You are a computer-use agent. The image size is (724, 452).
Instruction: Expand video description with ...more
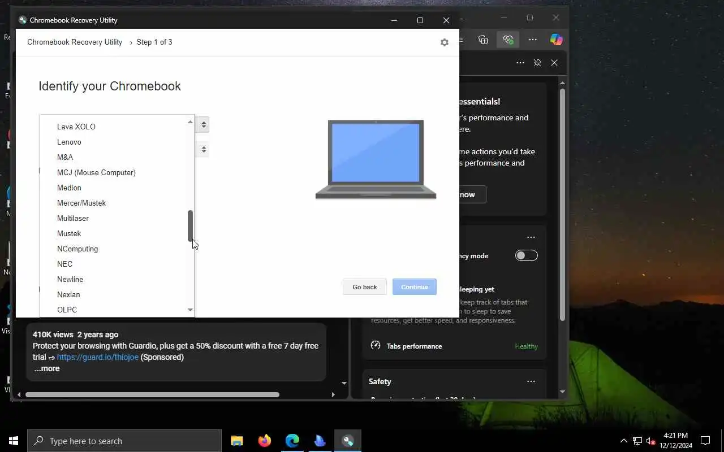tap(47, 368)
